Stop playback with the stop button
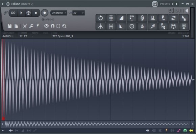The width and height of the screenshot is (196, 134). tap(36, 13)
